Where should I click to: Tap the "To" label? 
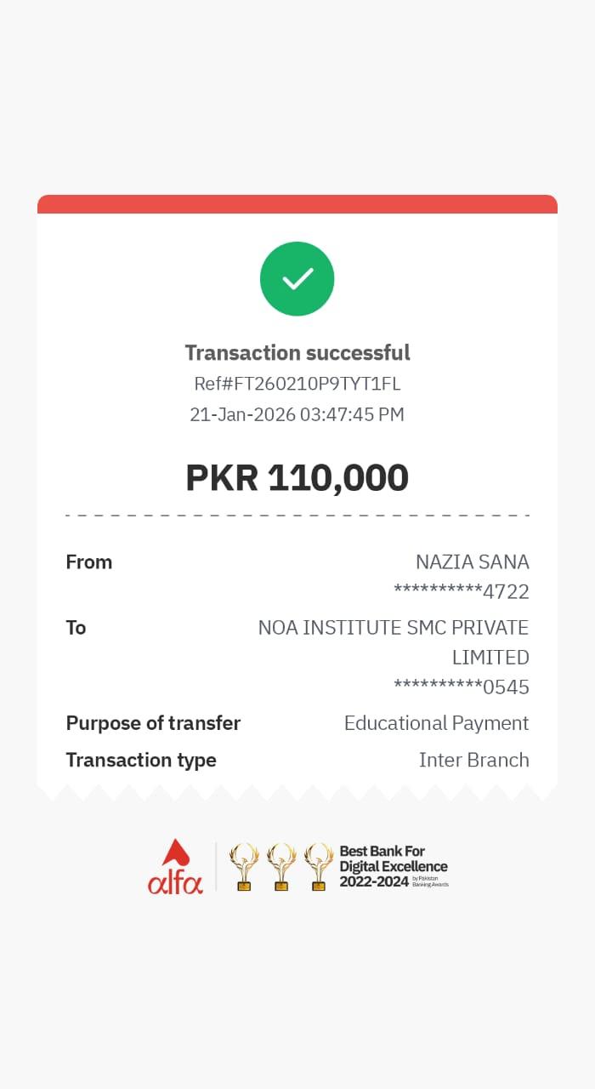click(76, 628)
